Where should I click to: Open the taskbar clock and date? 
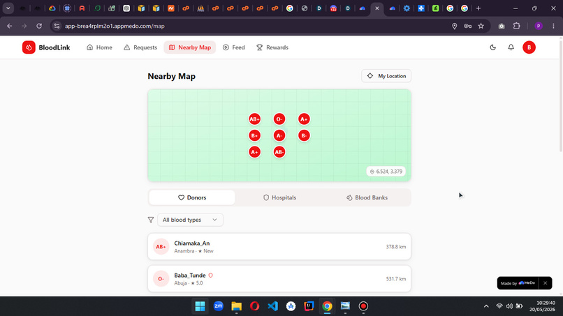tap(542, 306)
